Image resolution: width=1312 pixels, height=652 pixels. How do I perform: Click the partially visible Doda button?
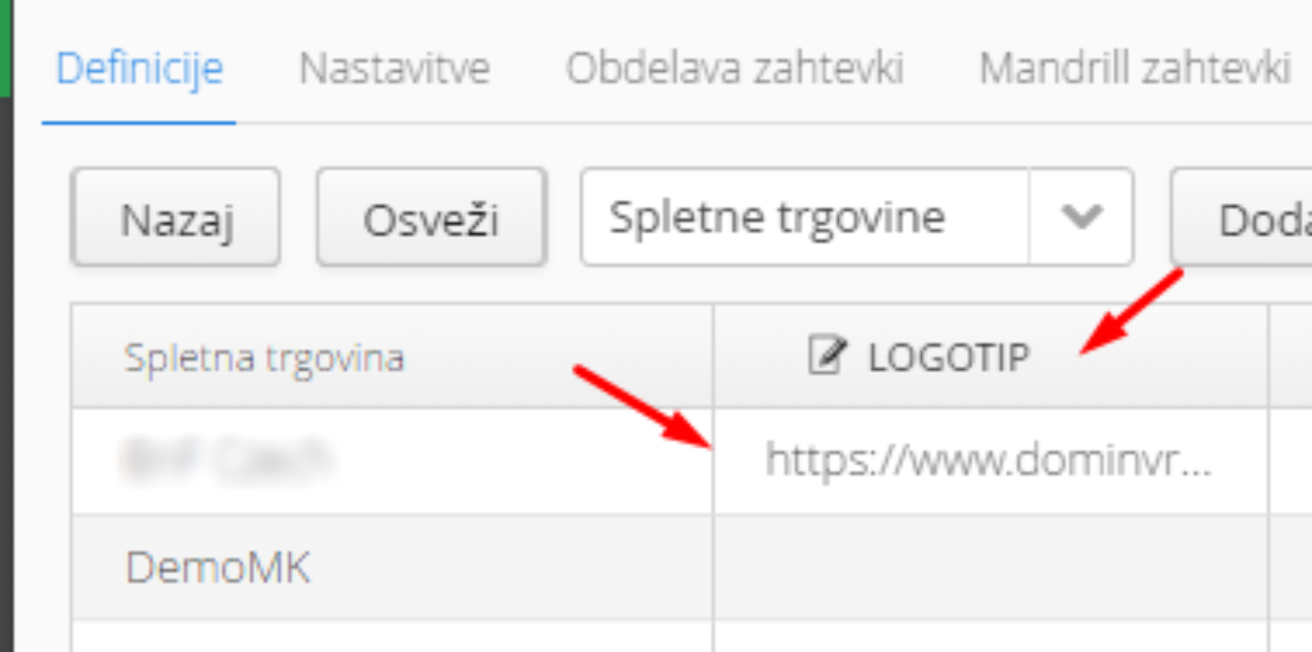tap(1242, 218)
